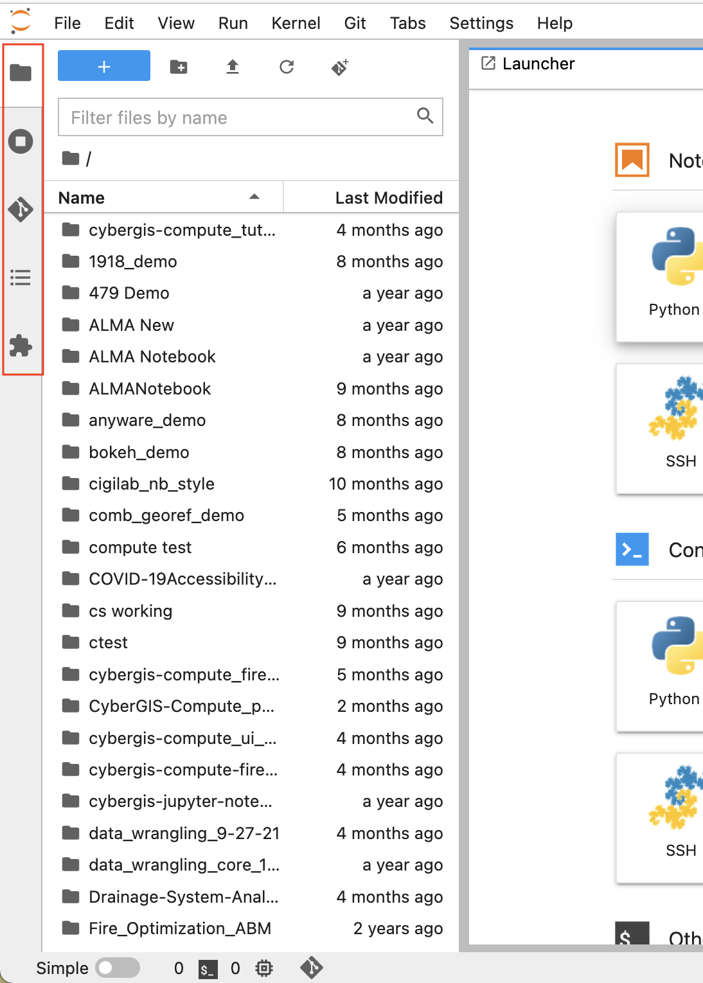Open the cs working folder
Viewport: 703px width, 983px height.
(x=130, y=611)
